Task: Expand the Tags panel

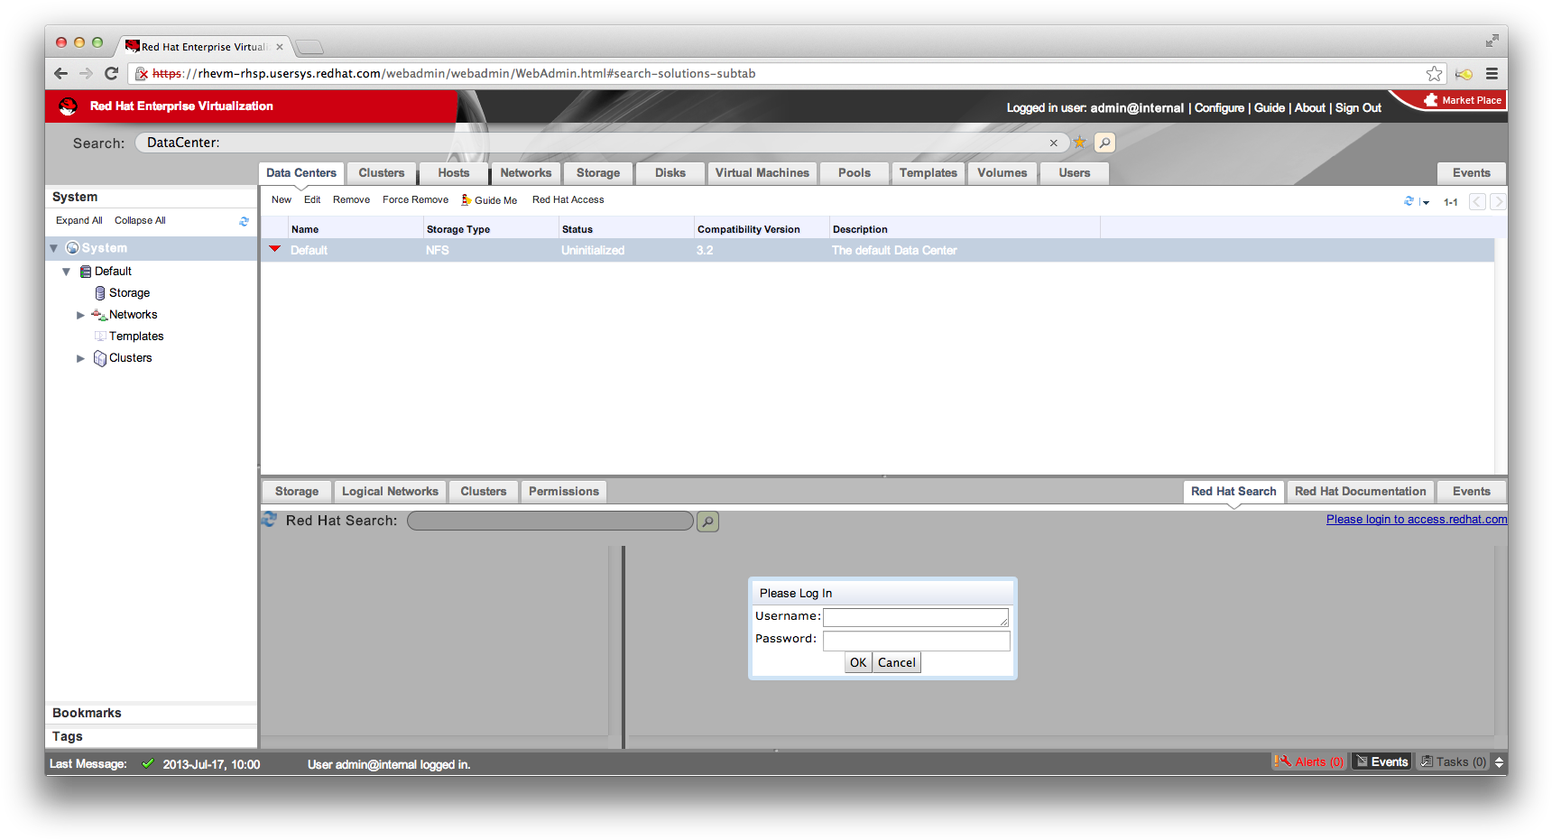Action: (152, 736)
